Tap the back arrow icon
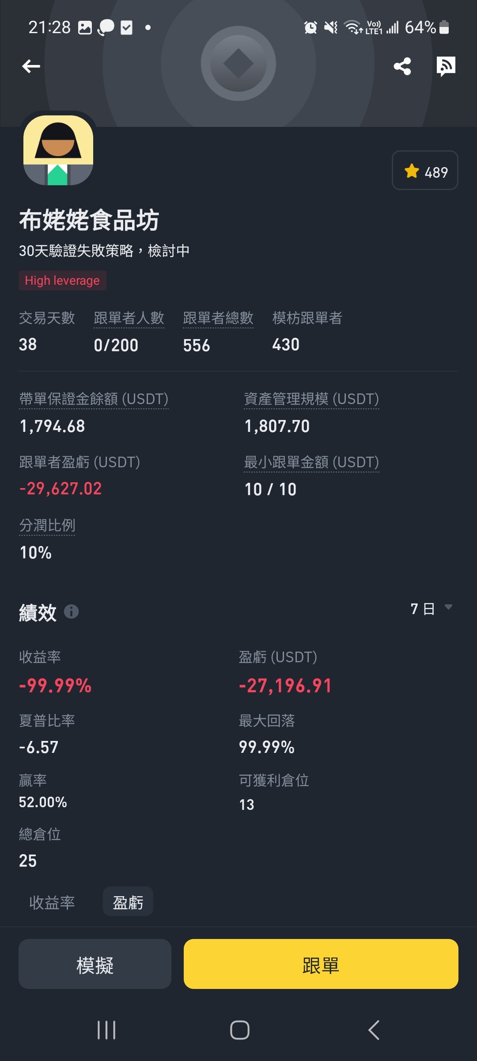This screenshot has height=1061, width=477. click(31, 66)
